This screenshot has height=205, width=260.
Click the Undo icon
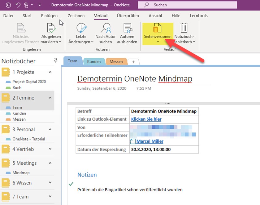click(18, 5)
